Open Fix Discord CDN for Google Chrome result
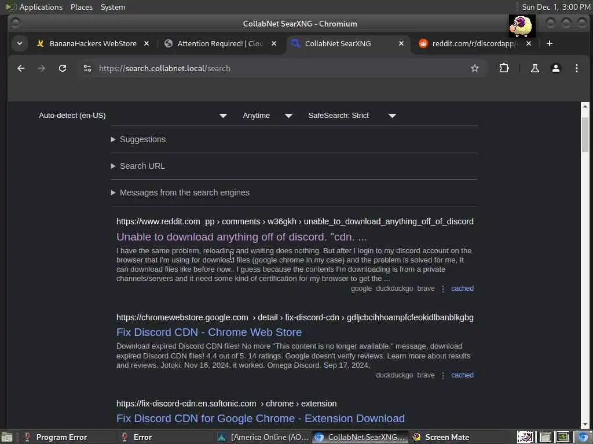 point(261,419)
